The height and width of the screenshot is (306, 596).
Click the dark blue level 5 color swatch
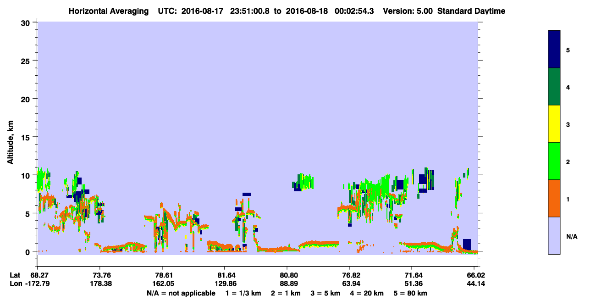[x=554, y=50]
